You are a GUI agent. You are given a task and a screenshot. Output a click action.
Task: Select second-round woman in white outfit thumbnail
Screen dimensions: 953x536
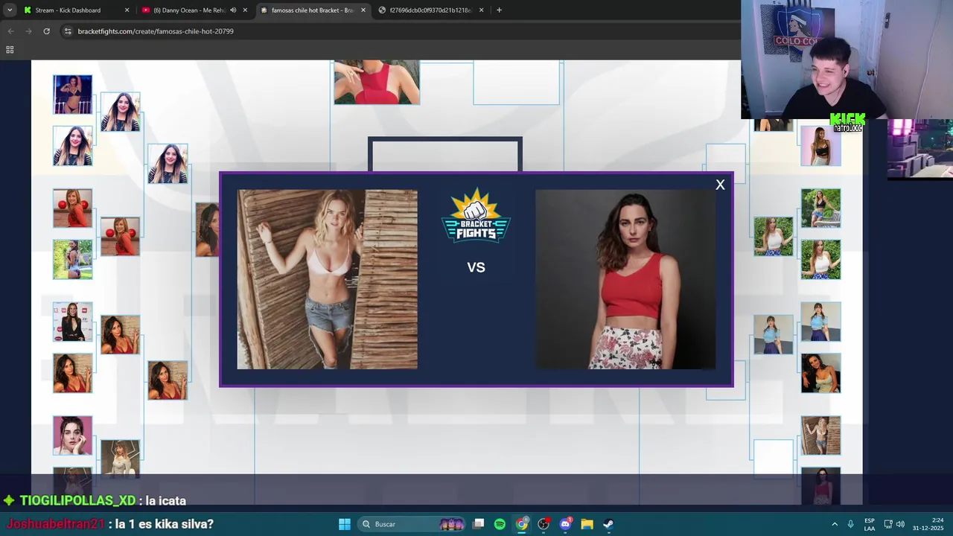coord(120,459)
